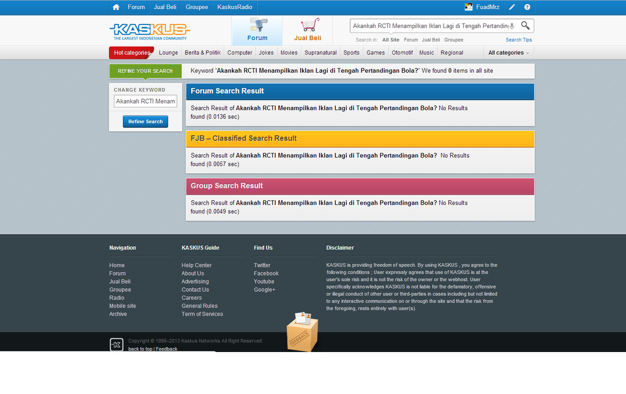
Task: Open footer Groupee navigation link
Action: pos(120,290)
